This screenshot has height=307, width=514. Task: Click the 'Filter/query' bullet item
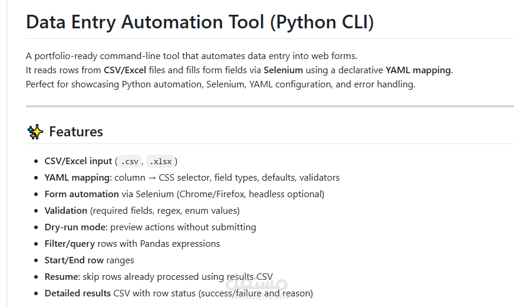pos(132,244)
